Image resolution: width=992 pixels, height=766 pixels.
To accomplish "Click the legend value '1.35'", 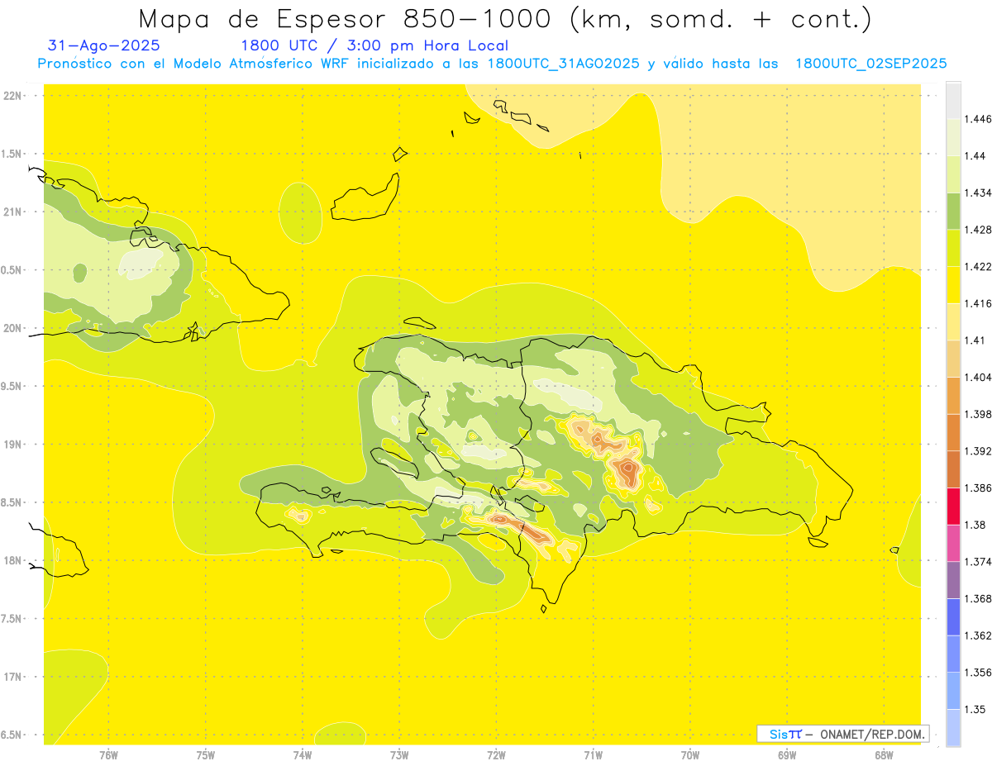I will (x=976, y=709).
